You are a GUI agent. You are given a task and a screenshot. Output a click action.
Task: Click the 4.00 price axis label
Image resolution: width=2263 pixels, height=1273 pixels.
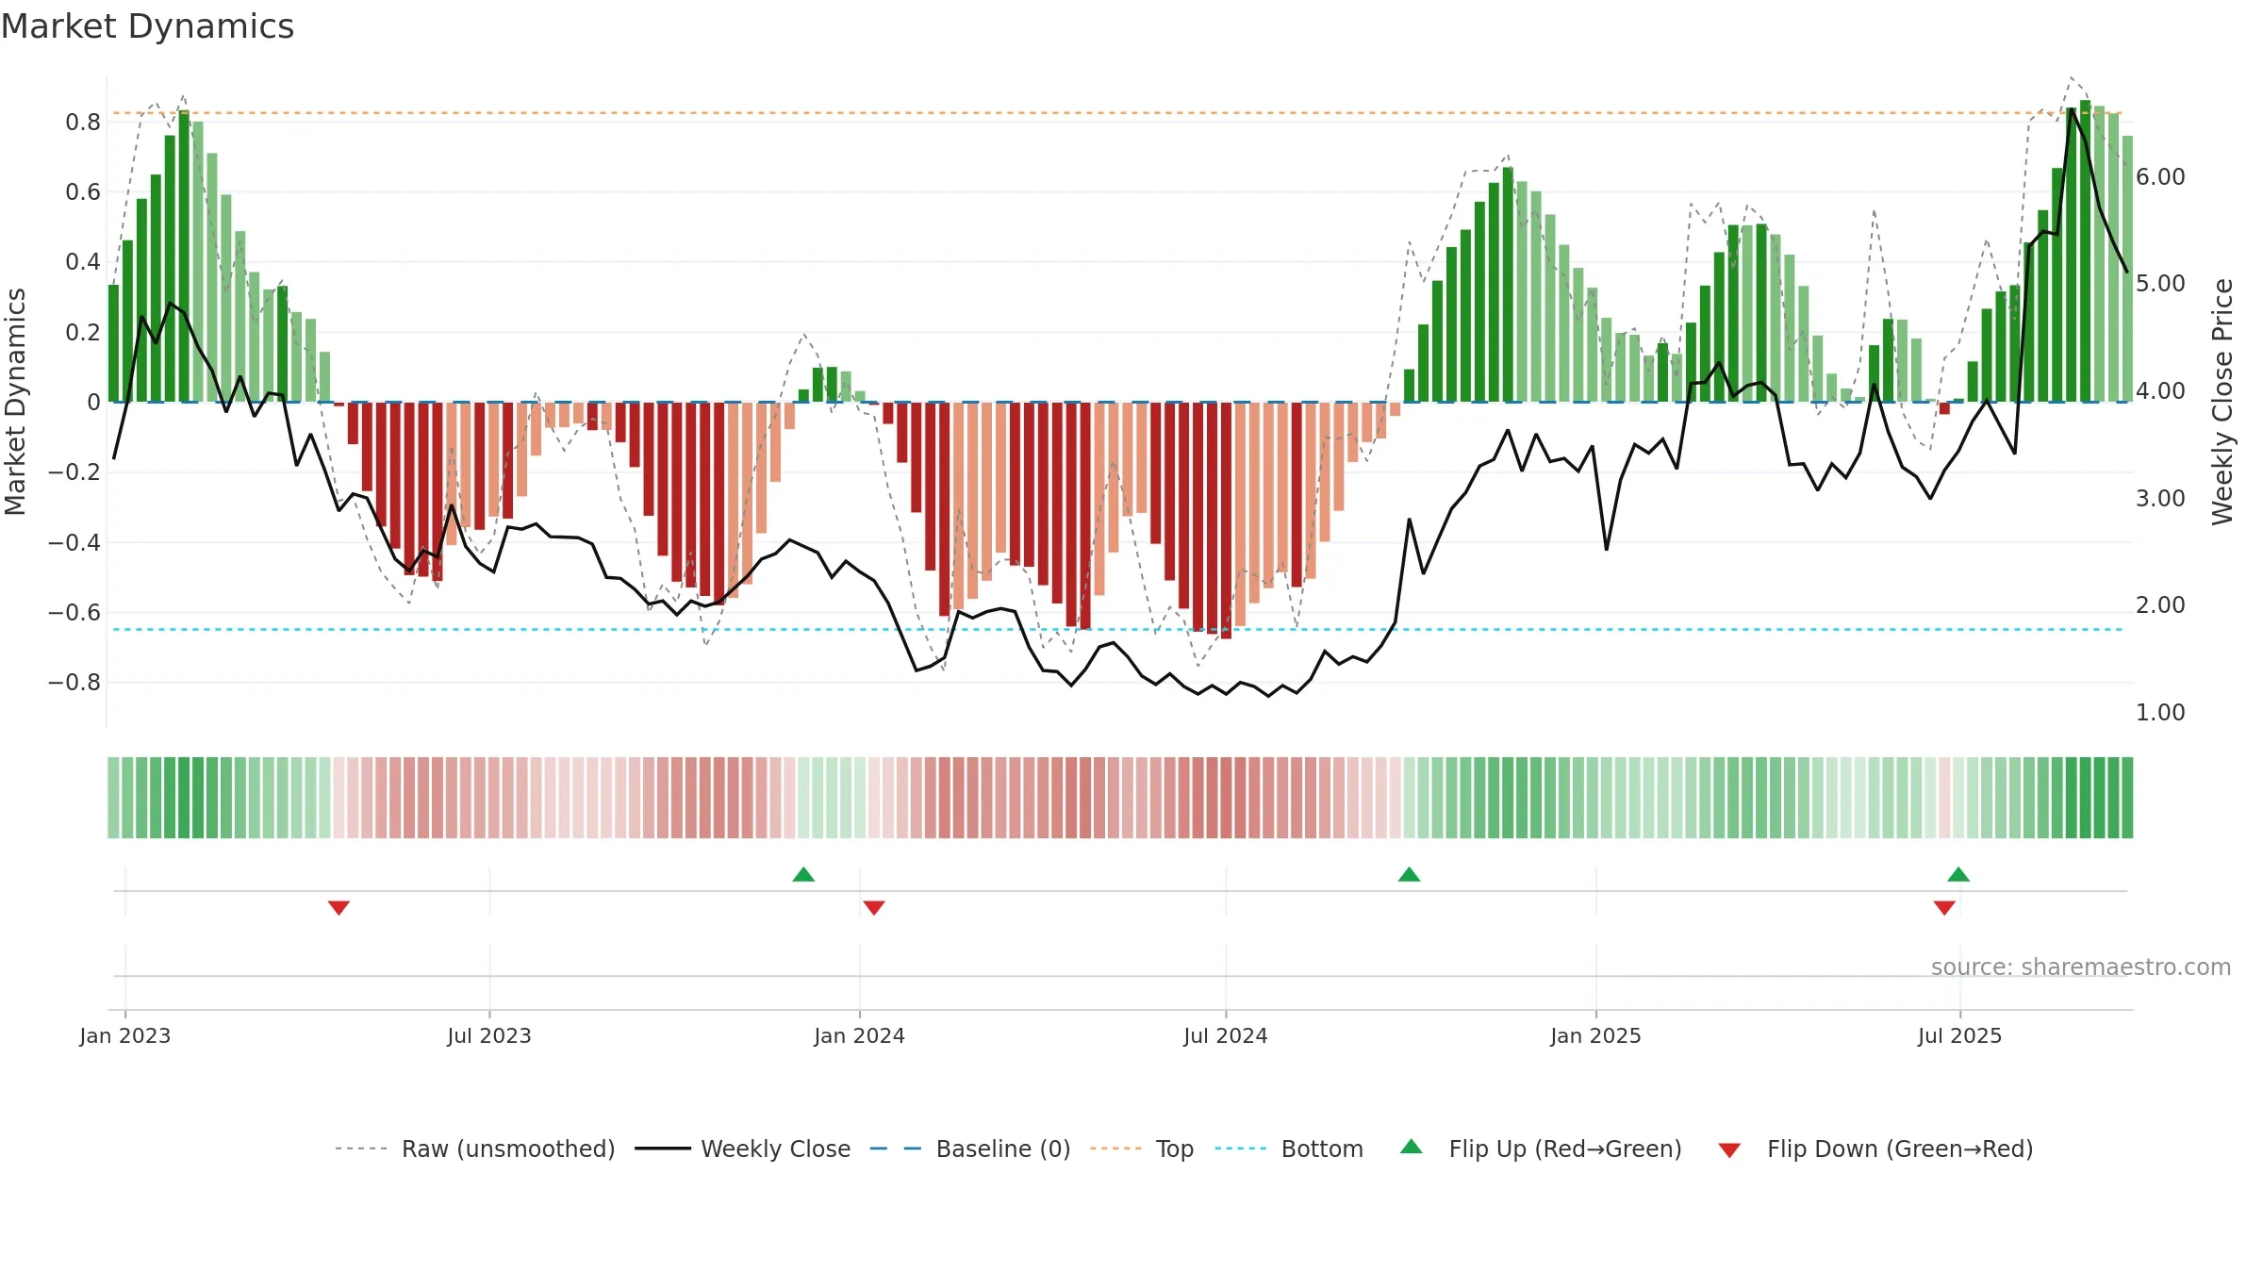[2160, 391]
